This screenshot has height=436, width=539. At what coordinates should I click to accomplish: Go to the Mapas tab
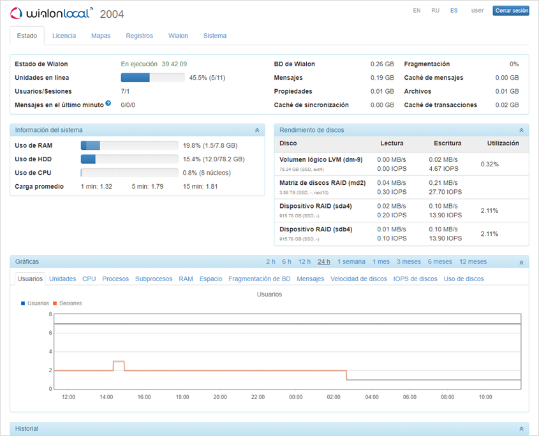[x=101, y=36]
